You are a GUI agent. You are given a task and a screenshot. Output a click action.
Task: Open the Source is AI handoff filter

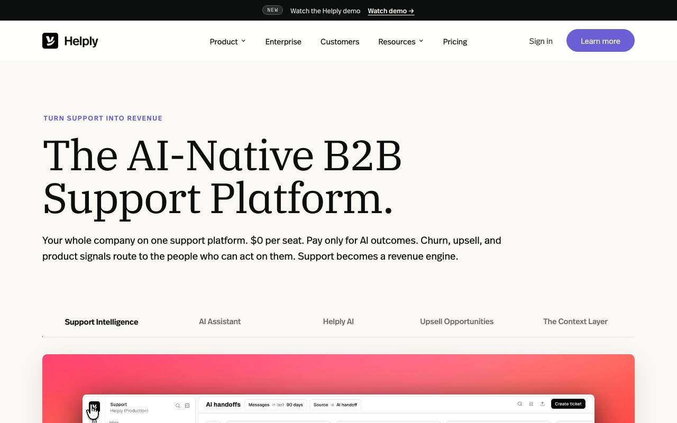pos(335,404)
